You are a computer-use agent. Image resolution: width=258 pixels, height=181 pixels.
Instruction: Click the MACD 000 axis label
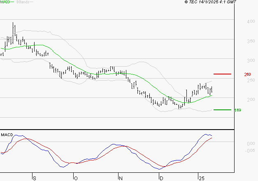click(x=251, y=144)
